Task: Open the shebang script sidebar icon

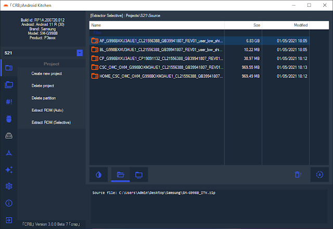Action: point(9,102)
